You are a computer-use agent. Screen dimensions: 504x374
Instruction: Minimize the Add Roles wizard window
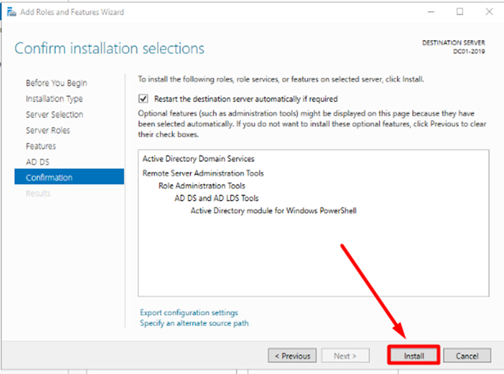coord(430,12)
